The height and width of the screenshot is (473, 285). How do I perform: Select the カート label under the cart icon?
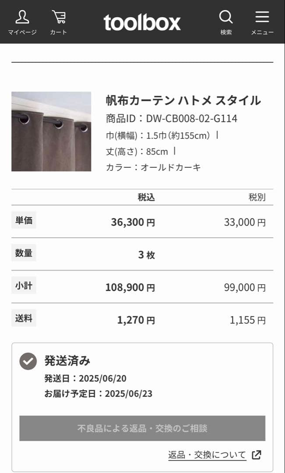pos(58,31)
